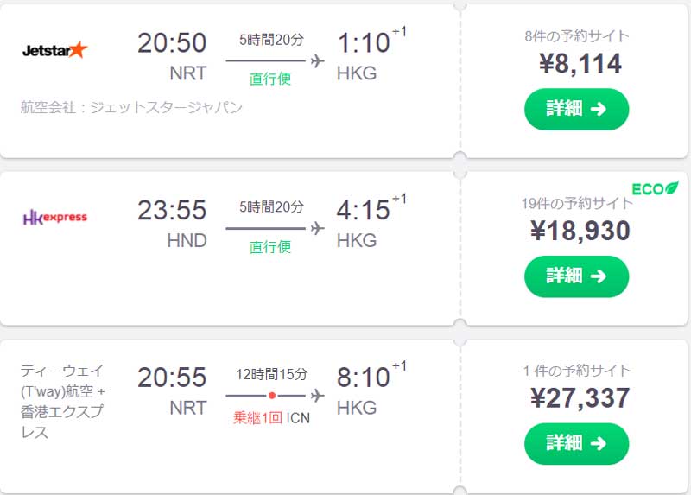Image resolution: width=691 pixels, height=495 pixels.
Task: Click the 航空会社:ジェットスタージャパン operator text
Action: pos(131,108)
